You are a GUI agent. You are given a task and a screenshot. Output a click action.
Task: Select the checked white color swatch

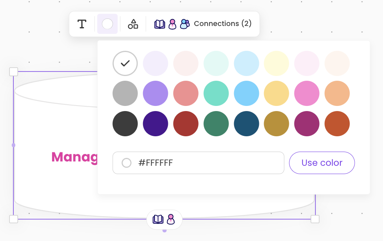tap(125, 63)
